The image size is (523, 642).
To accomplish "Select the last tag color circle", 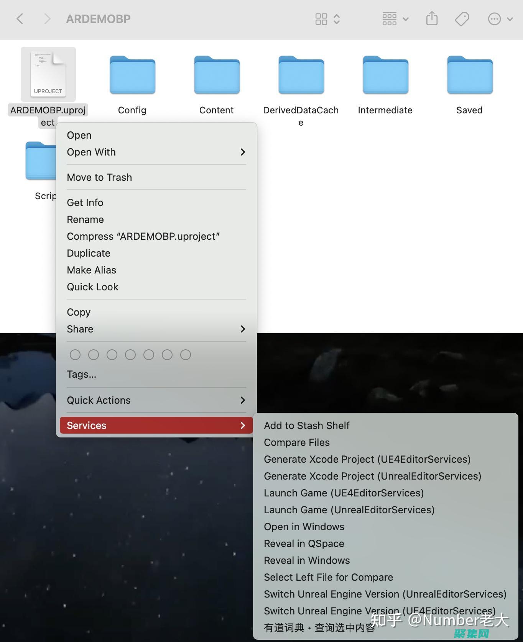I will (x=186, y=355).
